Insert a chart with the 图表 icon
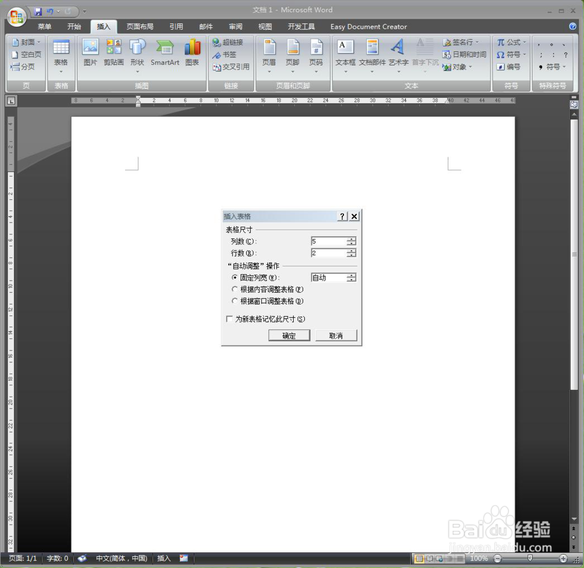Image resolution: width=584 pixels, height=568 pixels. pyautogui.click(x=192, y=53)
